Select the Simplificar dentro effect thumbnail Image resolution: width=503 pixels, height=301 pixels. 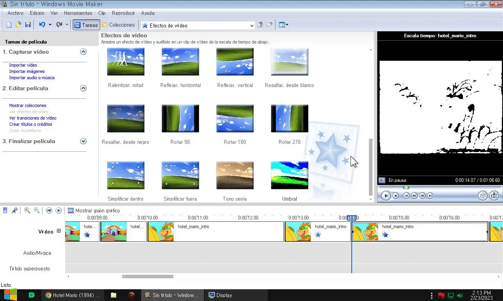126,175
